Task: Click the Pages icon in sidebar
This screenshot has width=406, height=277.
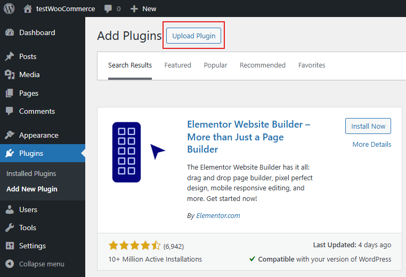Action: coord(10,93)
